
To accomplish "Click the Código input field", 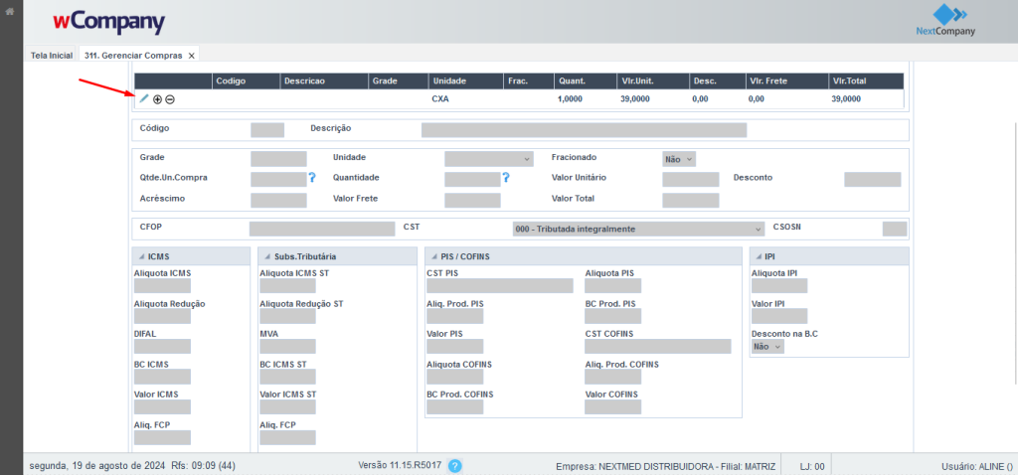I will coord(267,130).
